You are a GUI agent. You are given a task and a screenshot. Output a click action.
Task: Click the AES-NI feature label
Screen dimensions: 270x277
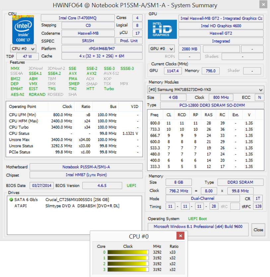point(17,95)
